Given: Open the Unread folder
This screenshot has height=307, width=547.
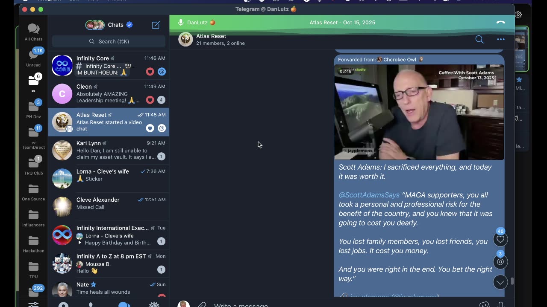Looking at the screenshot, I should coord(33,58).
